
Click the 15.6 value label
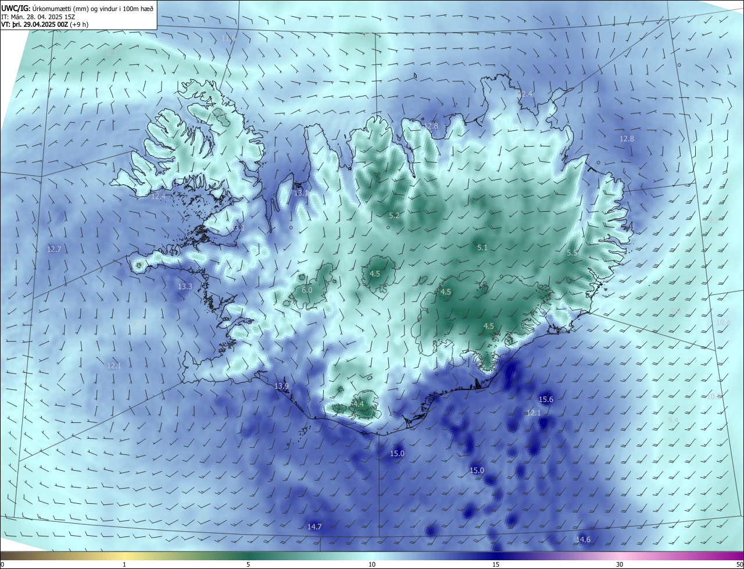click(x=546, y=400)
